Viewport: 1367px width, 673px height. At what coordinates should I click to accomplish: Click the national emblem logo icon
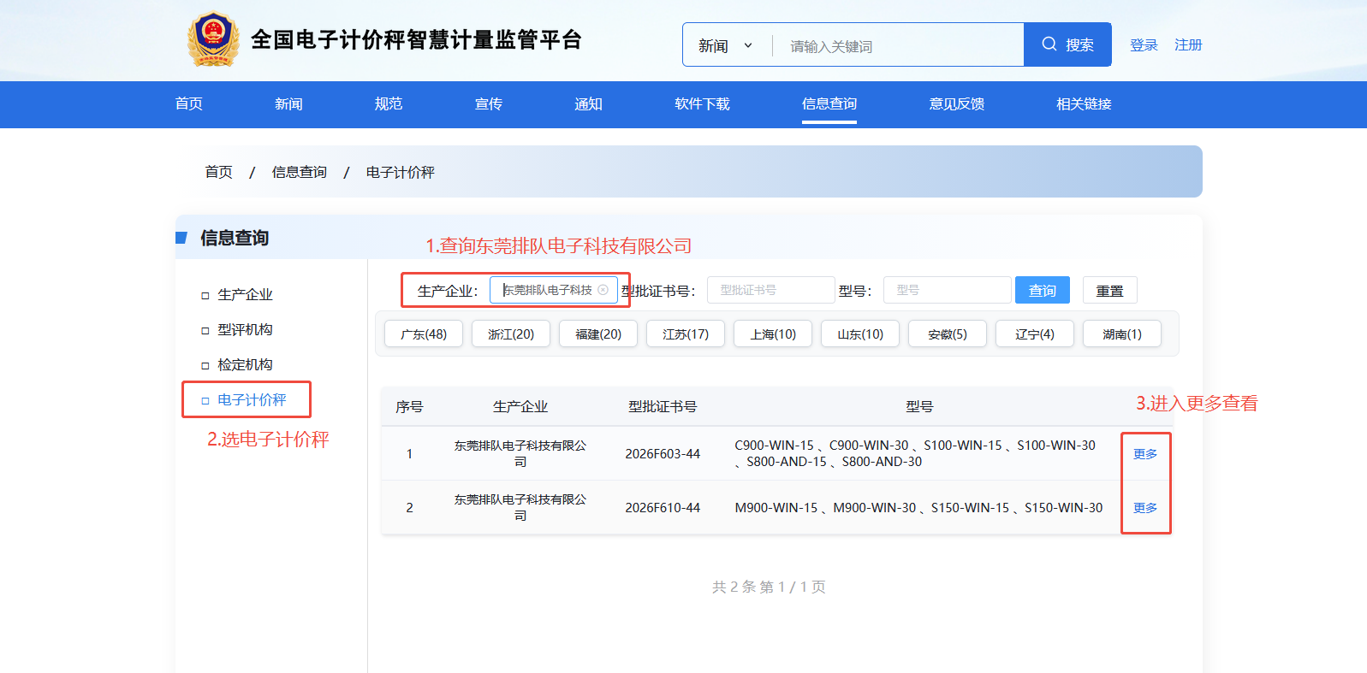pos(212,39)
